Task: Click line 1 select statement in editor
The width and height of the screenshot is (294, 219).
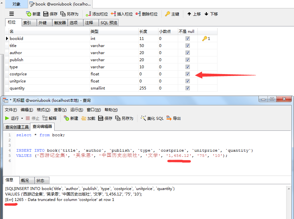Action: pos(40,135)
